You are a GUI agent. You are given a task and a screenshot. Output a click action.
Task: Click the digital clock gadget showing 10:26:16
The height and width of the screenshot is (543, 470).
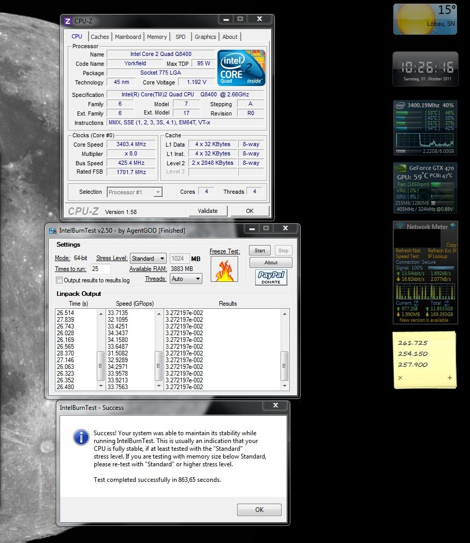[425, 69]
